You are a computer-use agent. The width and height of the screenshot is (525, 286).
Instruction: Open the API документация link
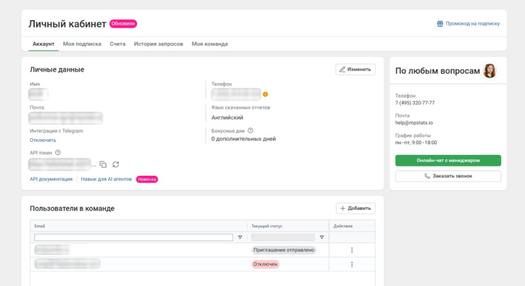51,179
